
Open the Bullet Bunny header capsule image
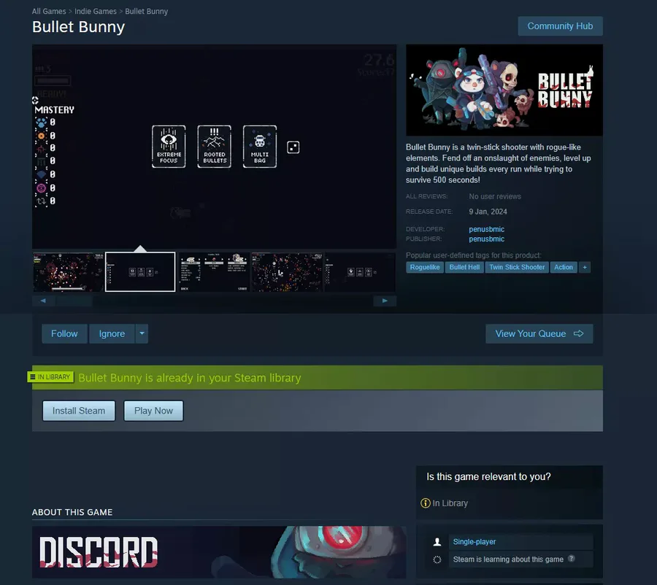pyautogui.click(x=504, y=90)
